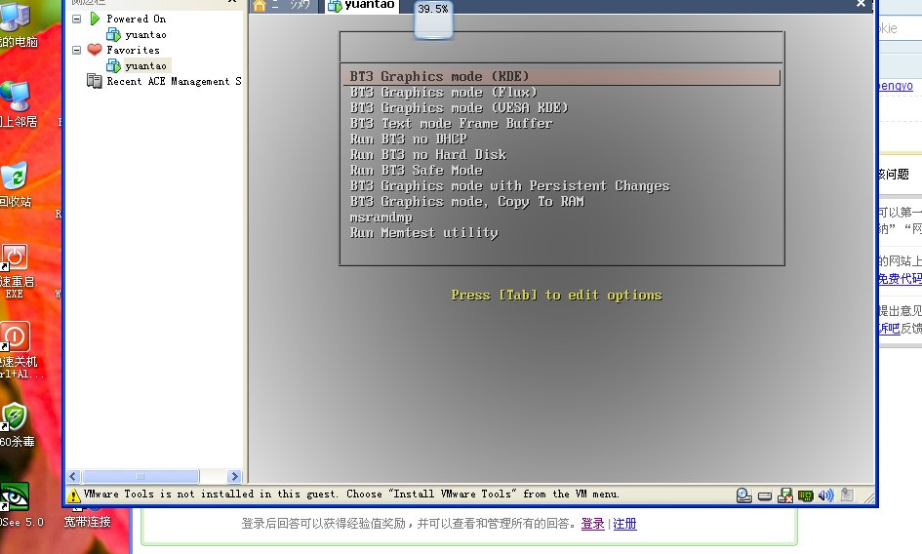The width and height of the screenshot is (922, 554).
Task: Click the sidebar horizontal scrollbar thumb
Action: (140, 476)
